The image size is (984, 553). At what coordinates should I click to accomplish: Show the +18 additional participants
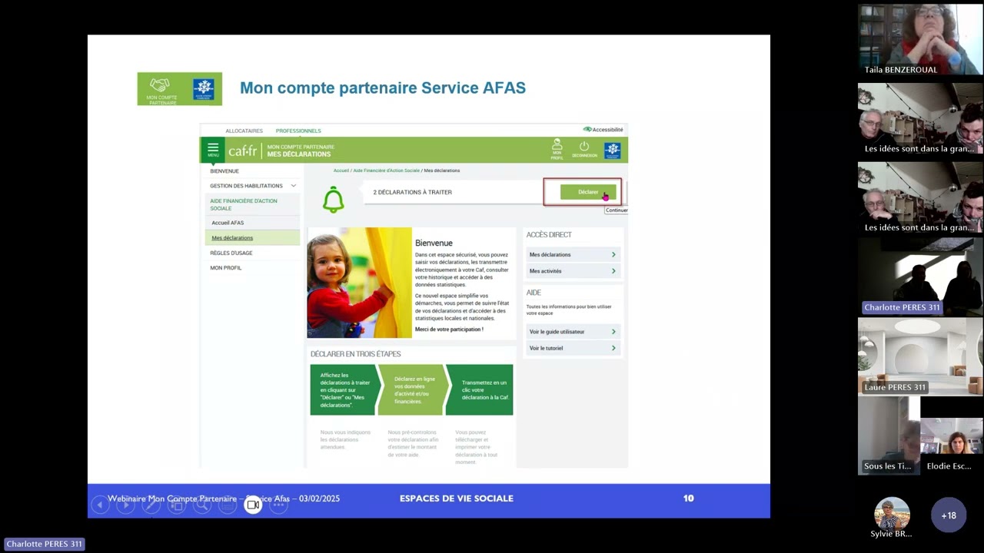coord(949,515)
